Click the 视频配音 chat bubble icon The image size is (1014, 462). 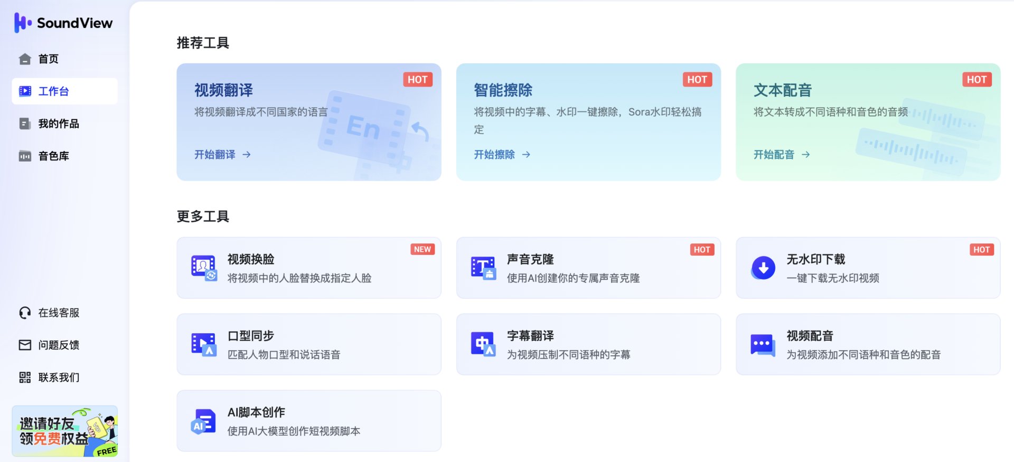click(763, 345)
